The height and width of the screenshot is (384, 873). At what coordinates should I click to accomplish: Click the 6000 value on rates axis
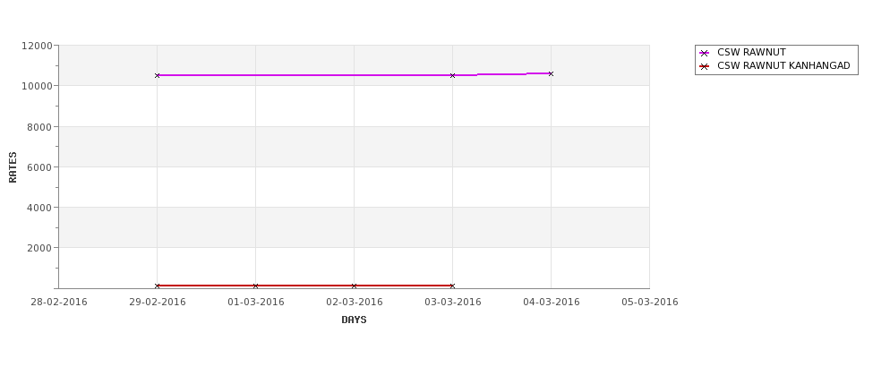tap(39, 167)
